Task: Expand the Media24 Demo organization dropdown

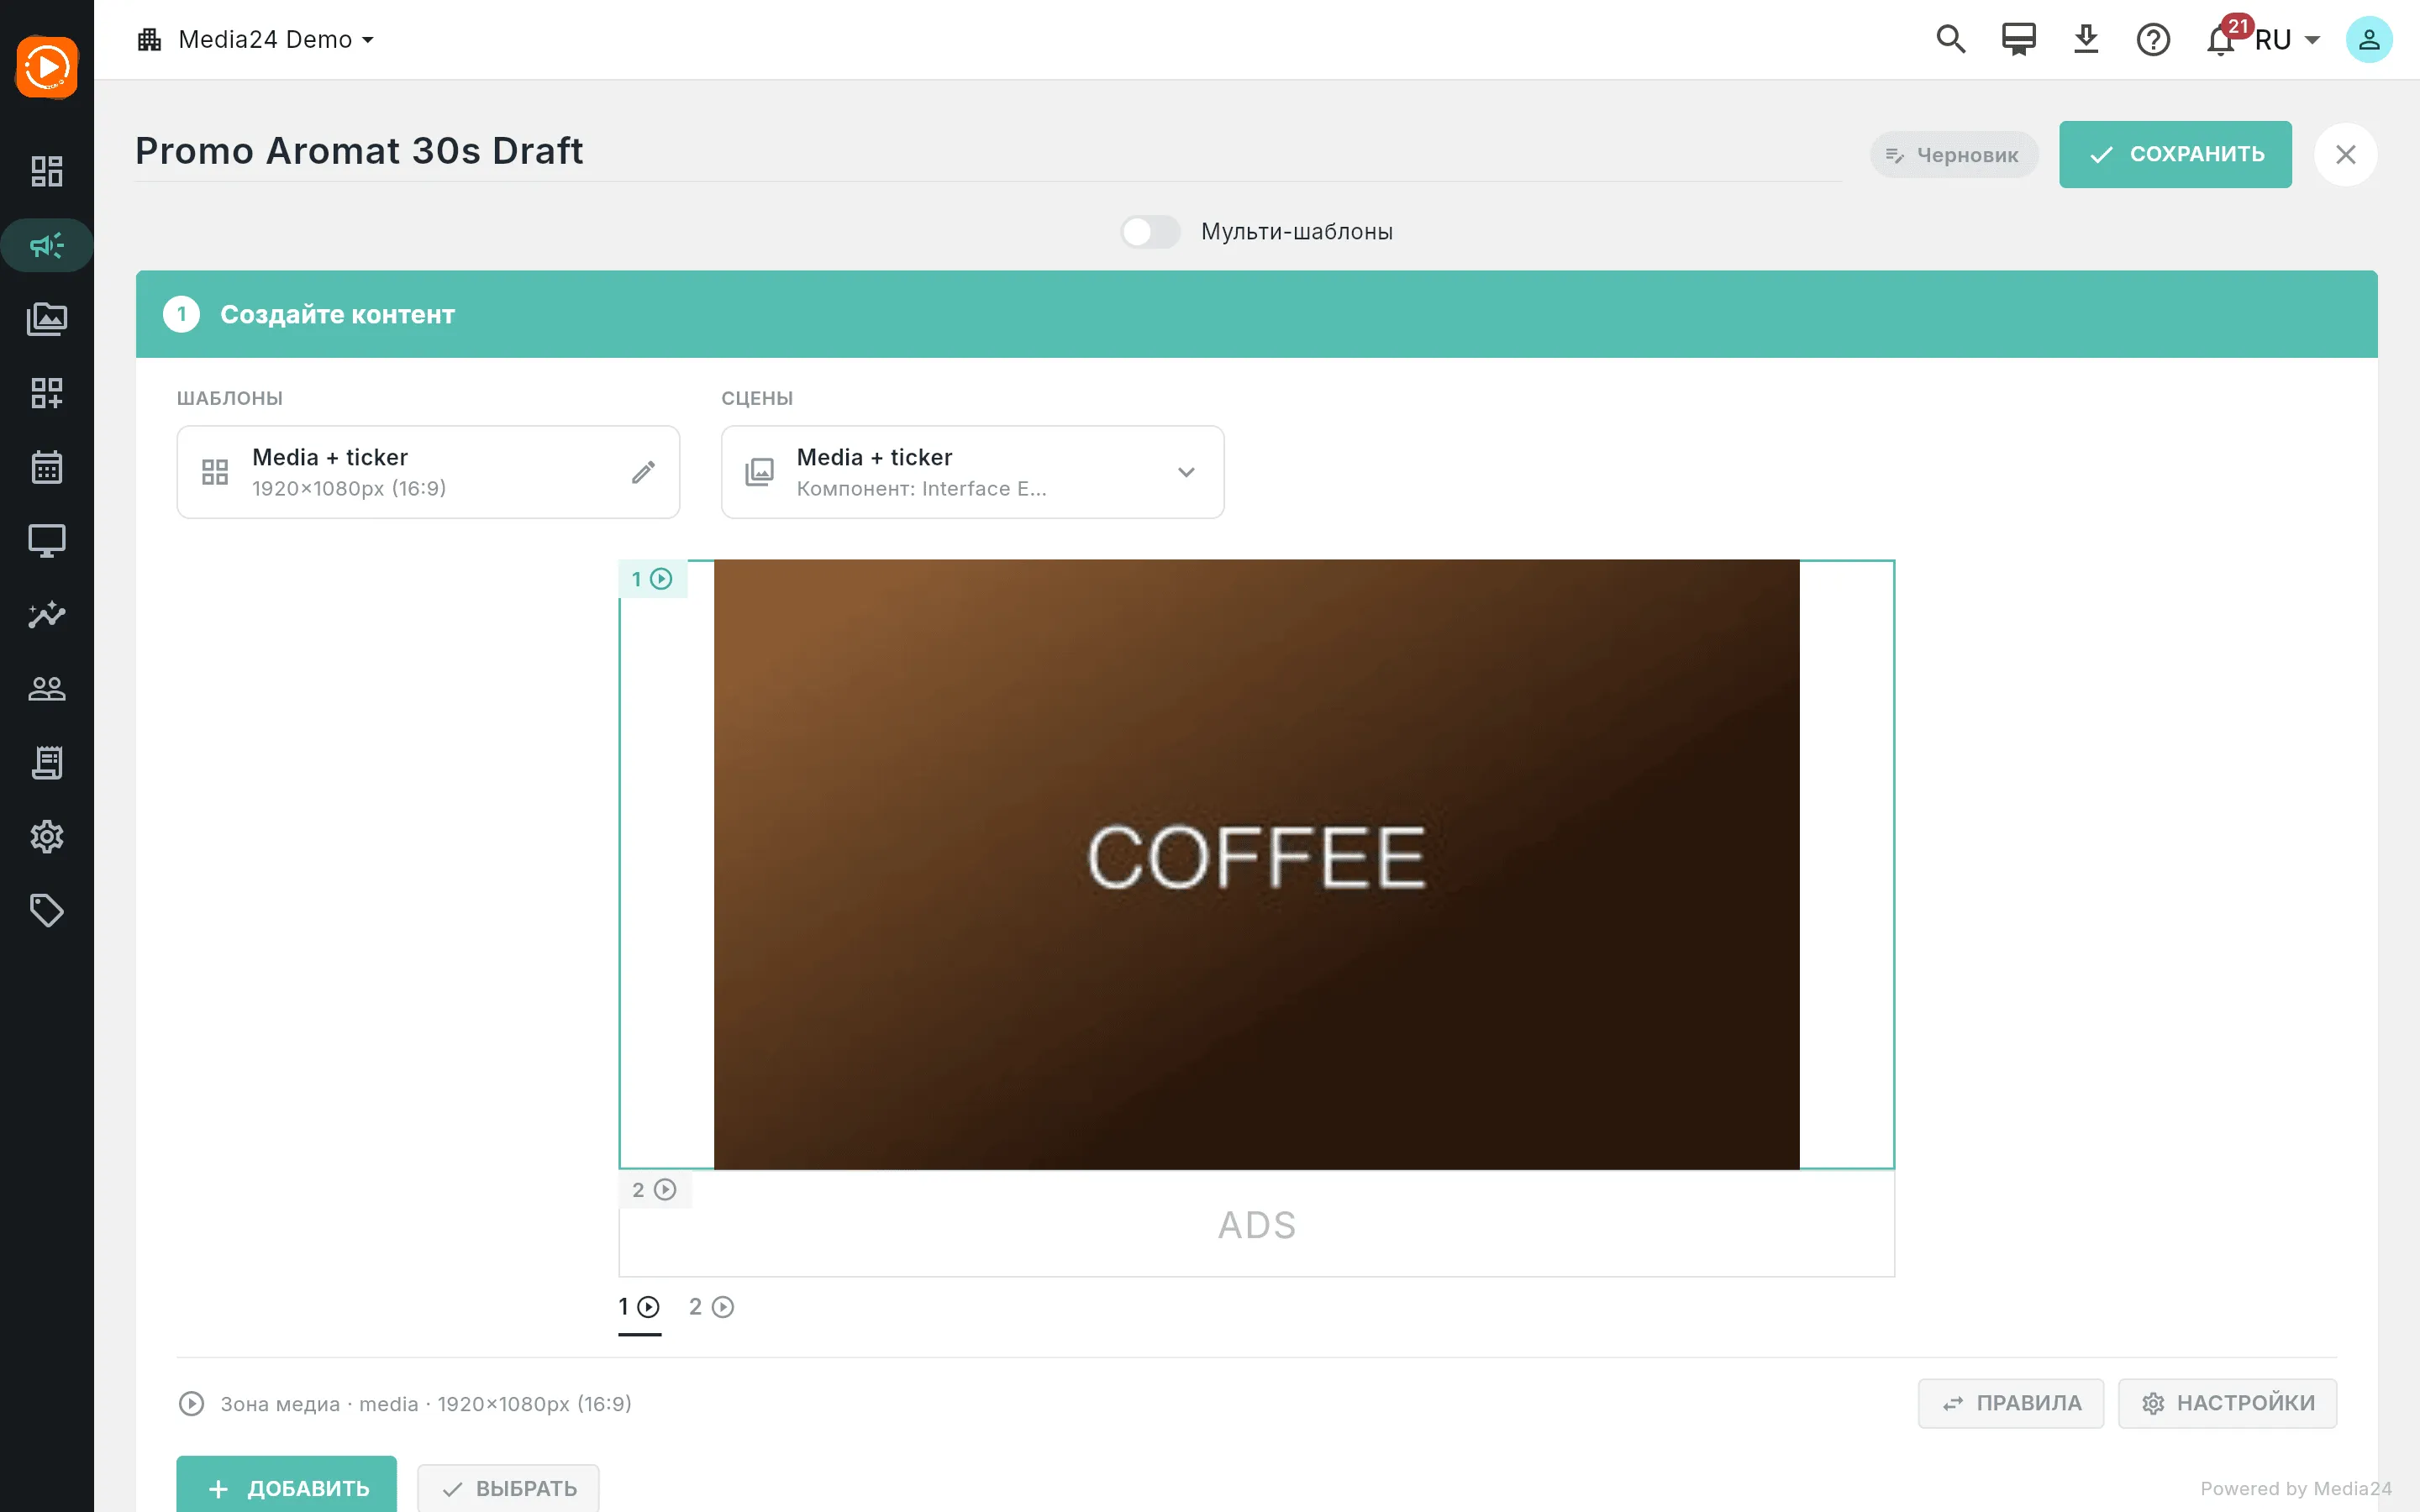Action: (256, 40)
